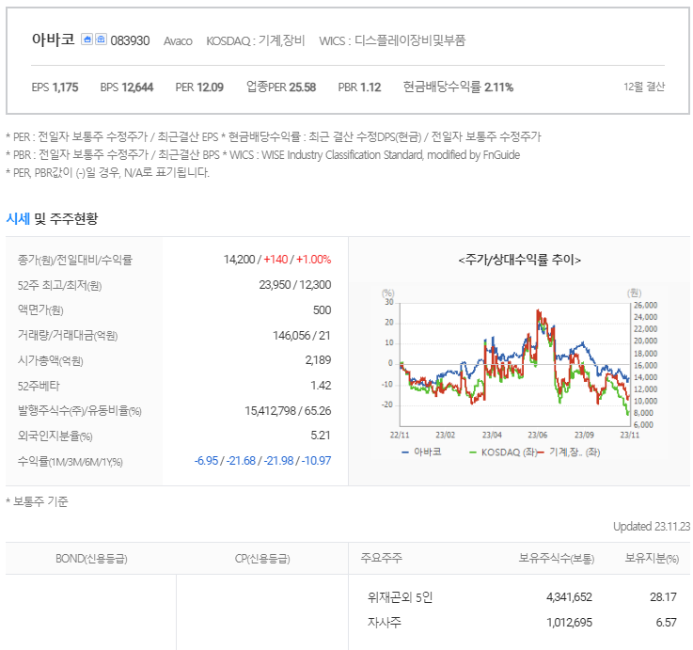Click the English name Avaco
The width and height of the screenshot is (693, 650).
[x=178, y=41]
